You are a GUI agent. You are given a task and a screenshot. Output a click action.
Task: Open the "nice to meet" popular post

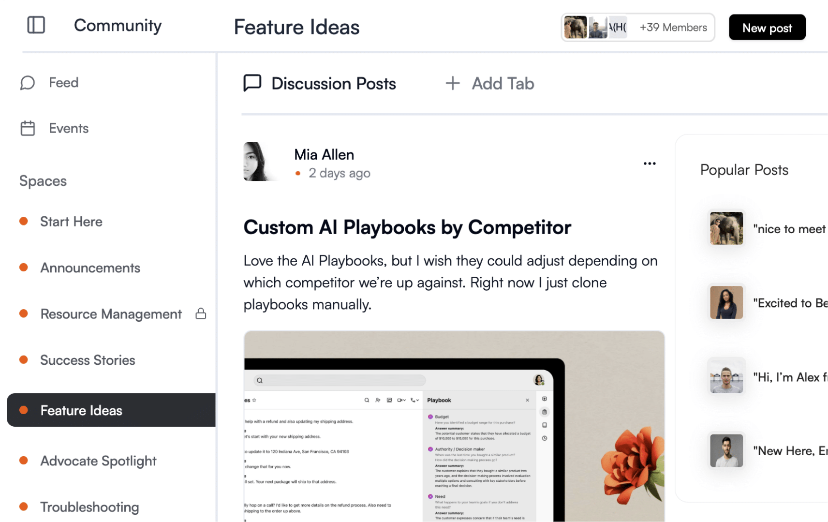click(x=788, y=229)
